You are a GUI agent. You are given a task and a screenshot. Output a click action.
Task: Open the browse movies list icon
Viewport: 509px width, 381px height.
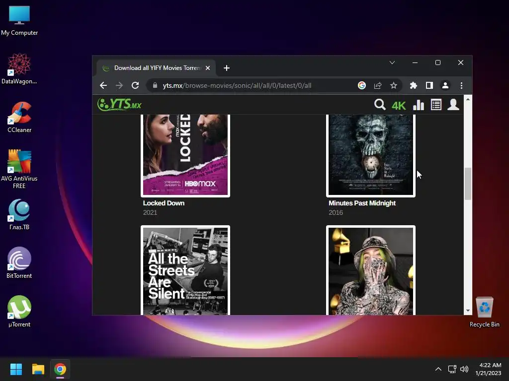click(x=436, y=105)
